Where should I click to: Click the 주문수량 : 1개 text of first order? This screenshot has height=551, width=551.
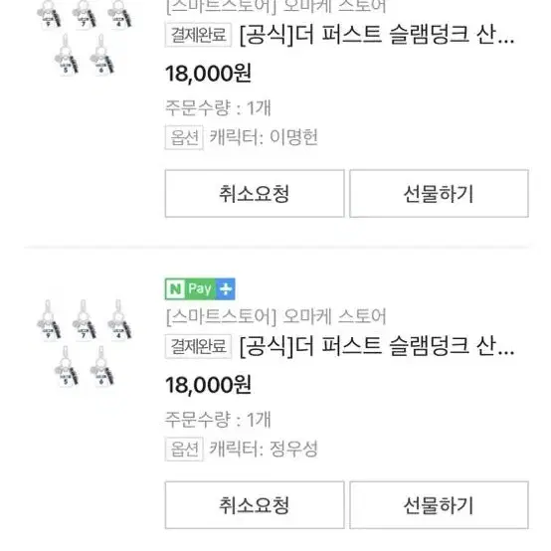(218, 107)
